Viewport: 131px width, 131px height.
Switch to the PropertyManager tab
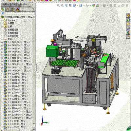pos(8,9)
